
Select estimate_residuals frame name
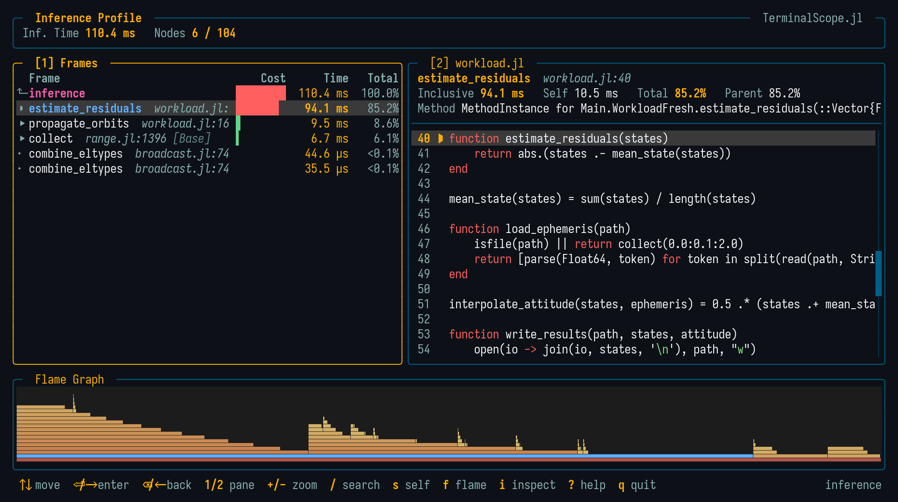[85, 108]
